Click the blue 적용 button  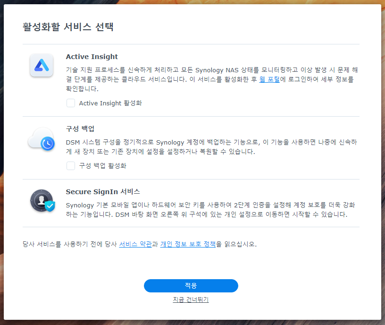(x=191, y=286)
